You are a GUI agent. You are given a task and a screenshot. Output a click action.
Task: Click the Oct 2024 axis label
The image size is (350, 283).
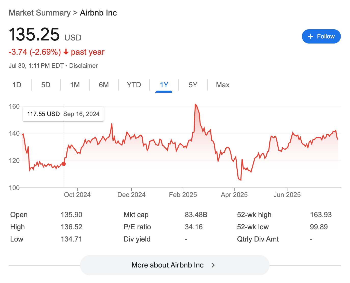[x=77, y=195]
